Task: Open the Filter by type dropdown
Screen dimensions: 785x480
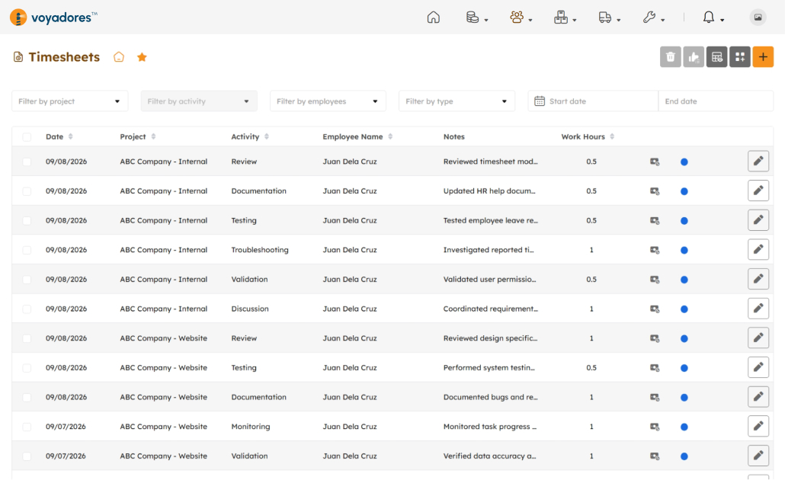Action: coord(457,101)
